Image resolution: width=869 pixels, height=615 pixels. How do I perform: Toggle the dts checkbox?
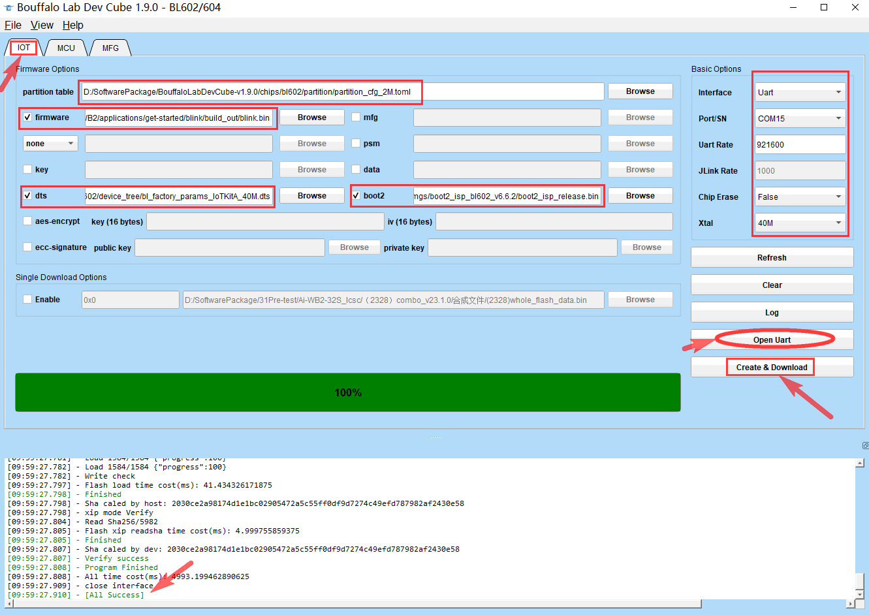point(27,195)
